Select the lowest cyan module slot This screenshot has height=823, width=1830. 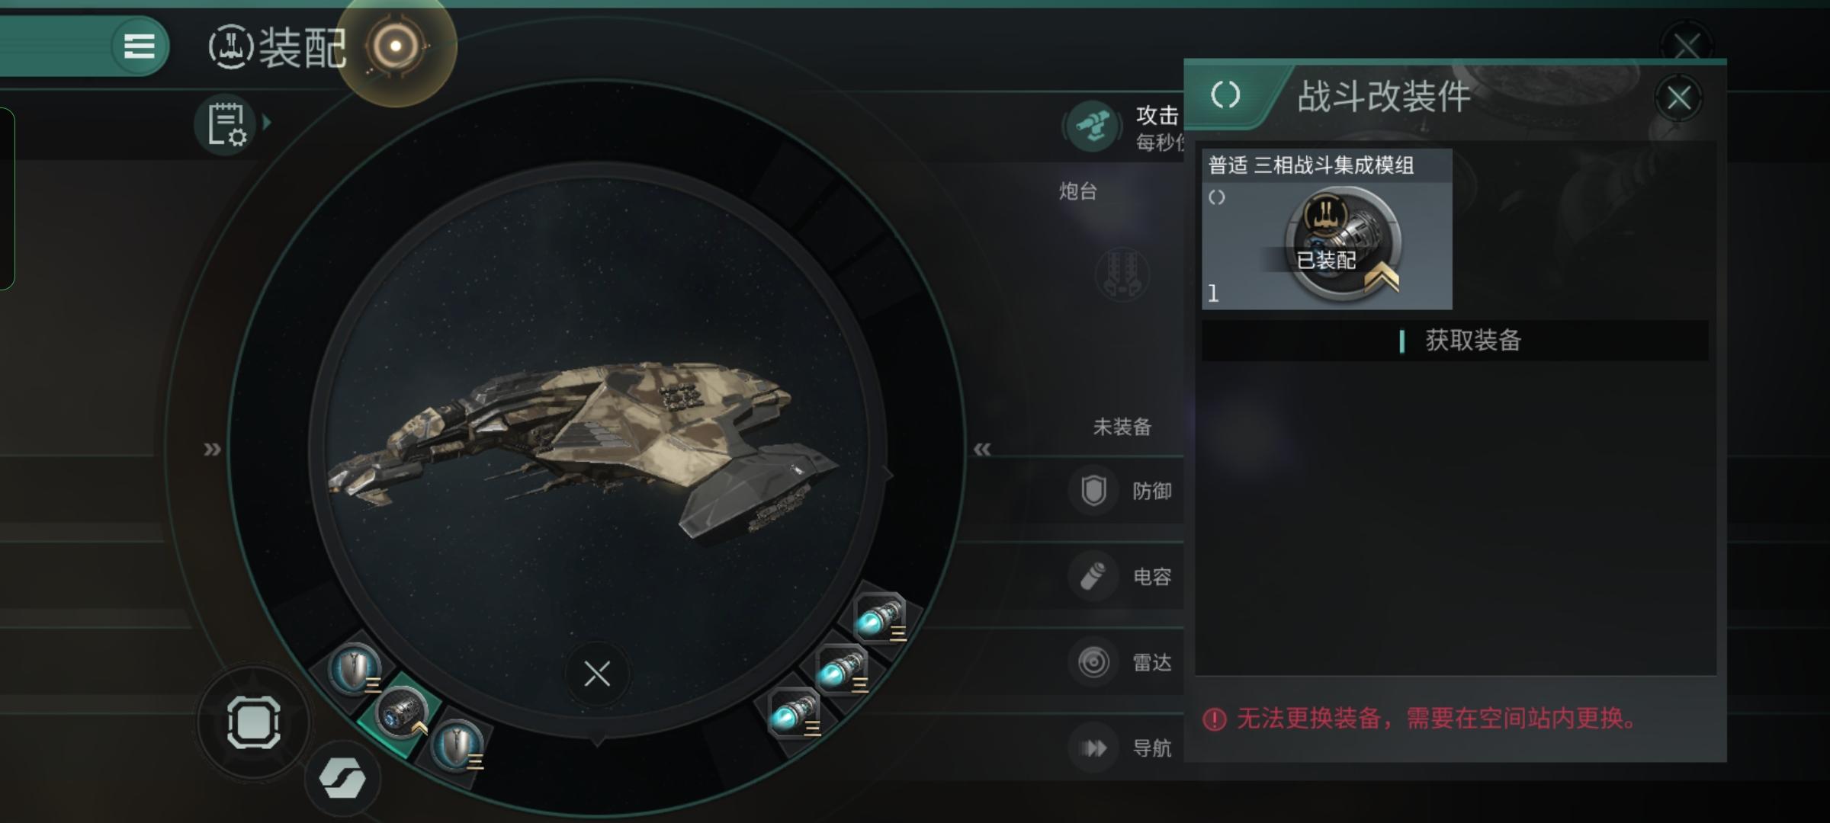tap(794, 713)
